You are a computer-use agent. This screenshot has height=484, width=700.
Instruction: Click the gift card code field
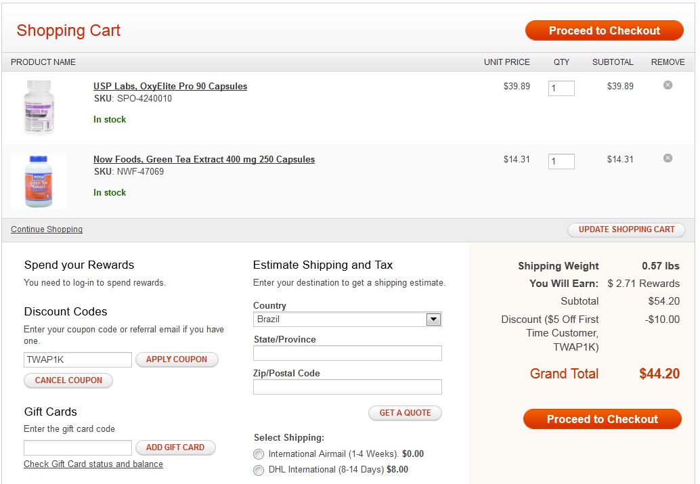78,447
